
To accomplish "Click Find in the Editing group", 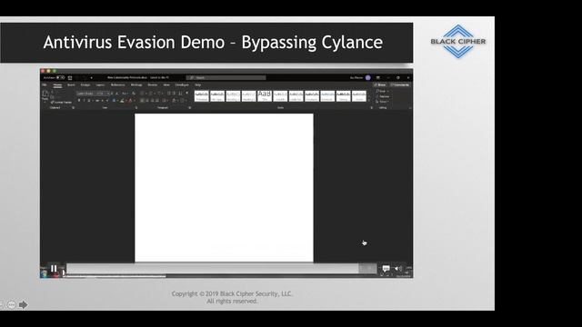I will tap(382, 91).
